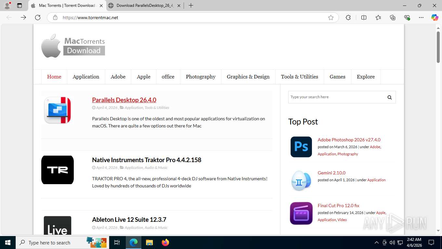442x249 pixels.
Task: Switch to the Download ParallelsDesktop tab
Action: 145,6
